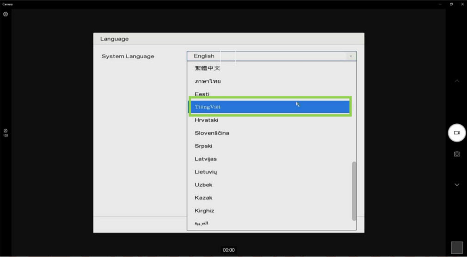This screenshot has width=467, height=257.
Task: Select Lietuvių language option
Action: pos(206,172)
